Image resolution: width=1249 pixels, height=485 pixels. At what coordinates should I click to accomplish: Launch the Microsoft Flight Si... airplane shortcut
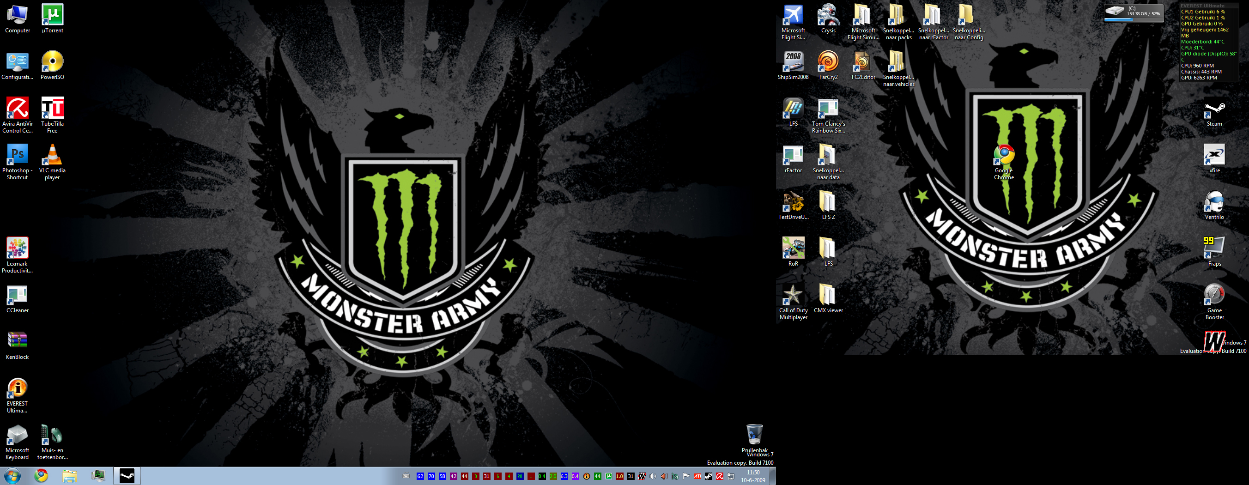[x=793, y=22]
